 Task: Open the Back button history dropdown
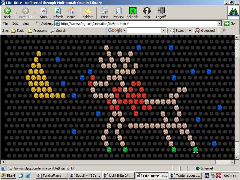tap(17, 13)
